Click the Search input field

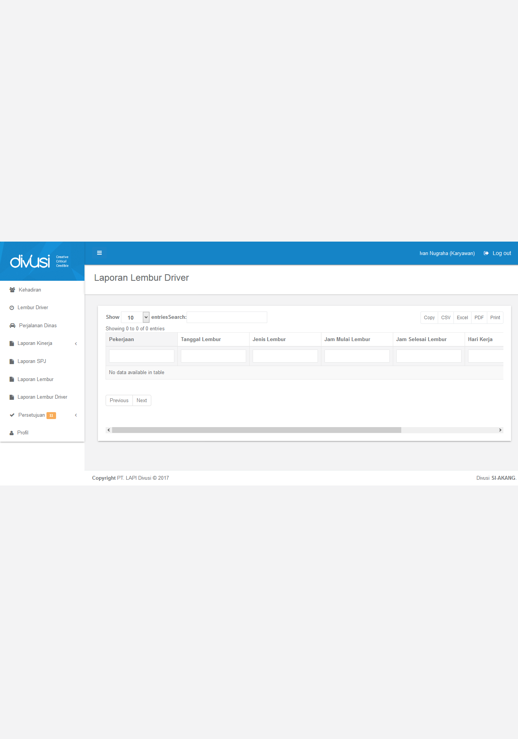(x=227, y=317)
